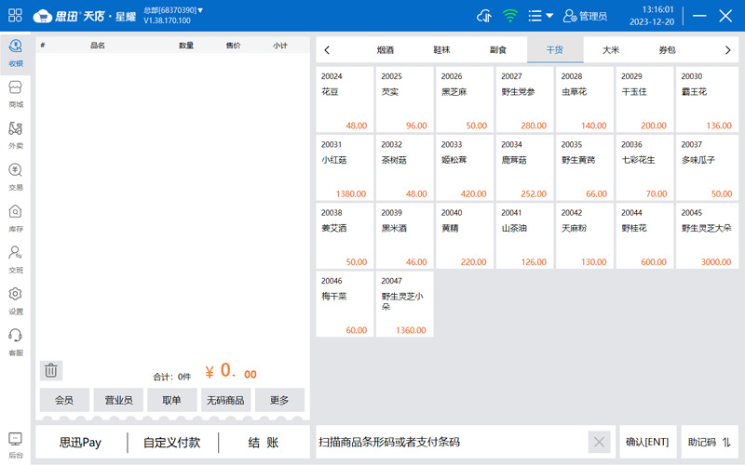Add product 20037 多味瓜子 to cart
The width and height of the screenshot is (745, 465).
click(x=707, y=168)
